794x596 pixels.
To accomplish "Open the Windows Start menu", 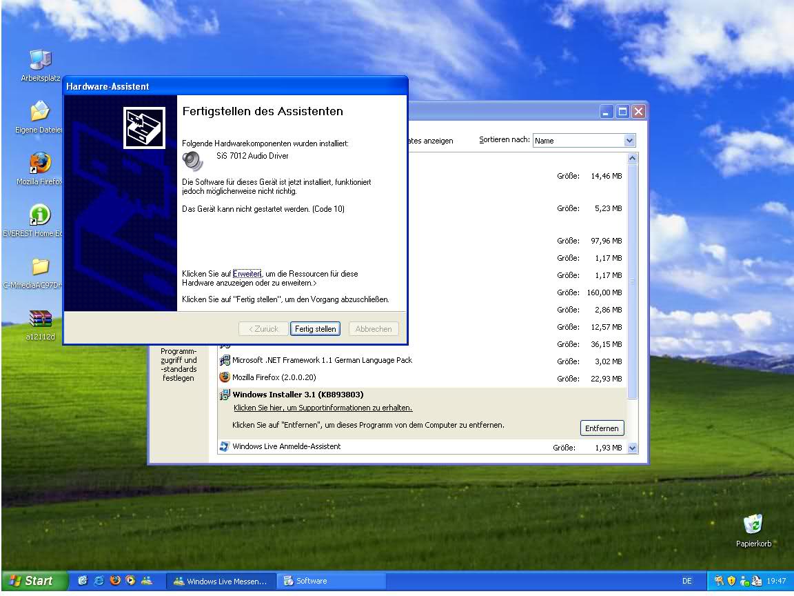I will [x=33, y=581].
